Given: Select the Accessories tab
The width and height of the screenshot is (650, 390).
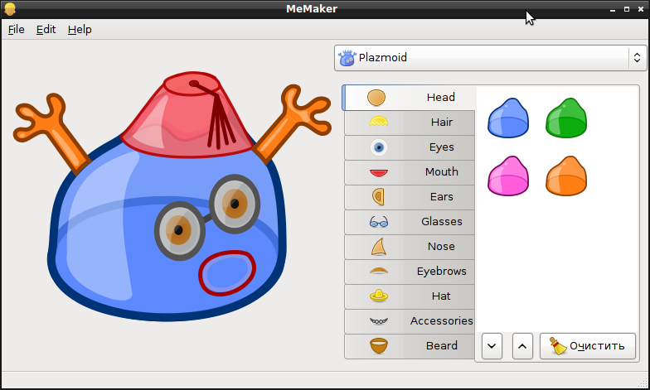Looking at the screenshot, I should pos(410,321).
